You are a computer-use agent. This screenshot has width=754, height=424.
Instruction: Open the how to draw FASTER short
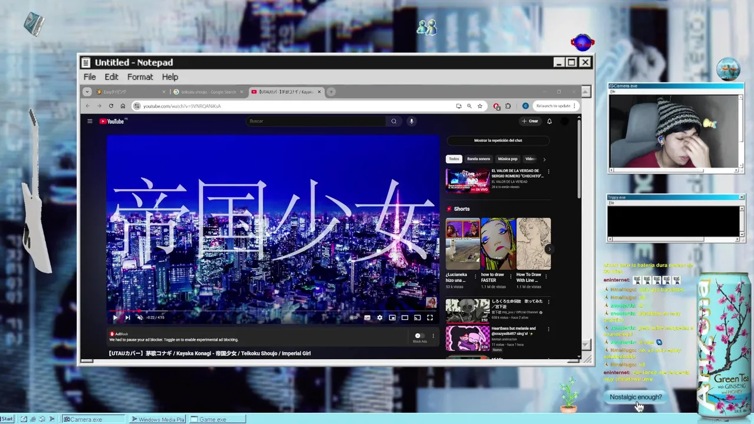click(498, 244)
